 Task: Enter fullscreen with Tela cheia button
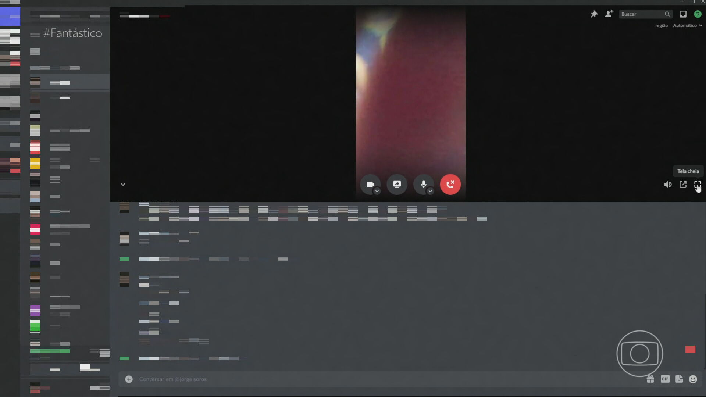click(698, 185)
